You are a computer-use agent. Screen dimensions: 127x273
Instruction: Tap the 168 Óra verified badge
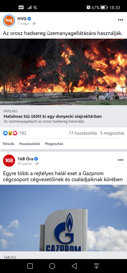36,159
